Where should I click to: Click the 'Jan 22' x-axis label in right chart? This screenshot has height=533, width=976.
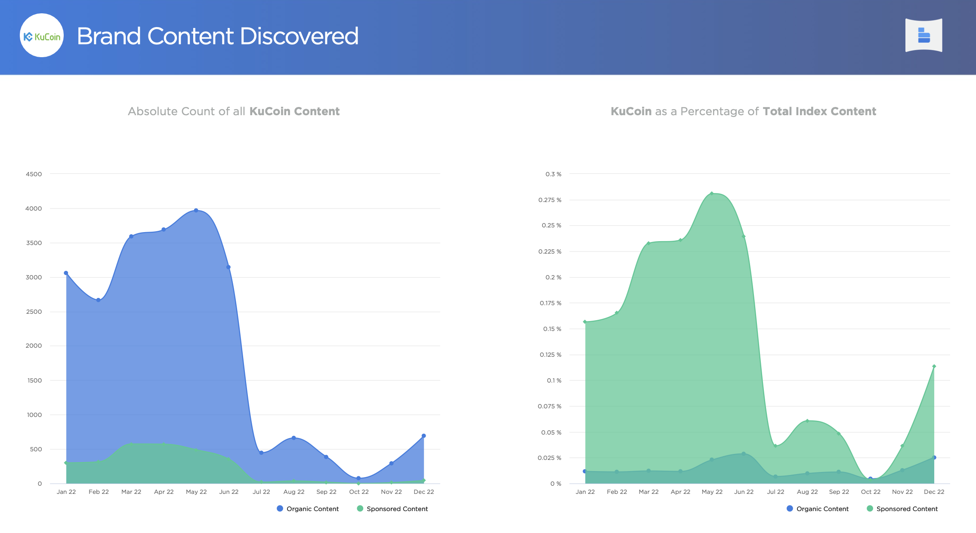click(x=585, y=492)
